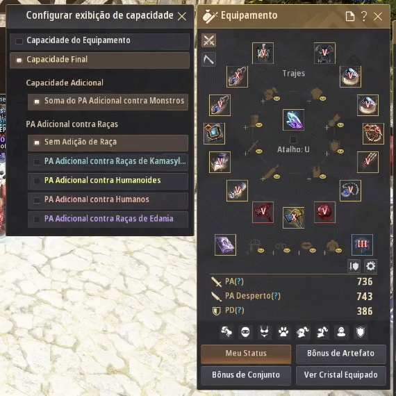
Task: Select the pickaxe tool icon
Action: (208, 59)
